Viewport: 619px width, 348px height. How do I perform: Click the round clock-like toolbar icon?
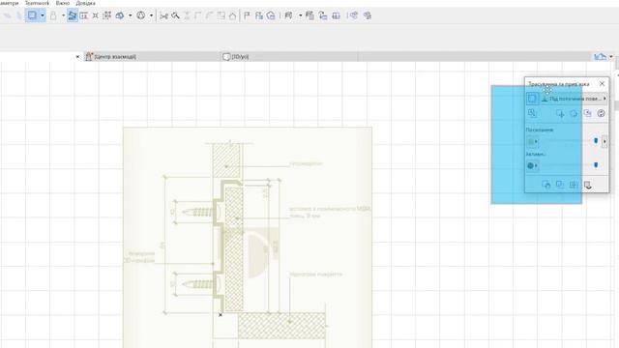141,15
